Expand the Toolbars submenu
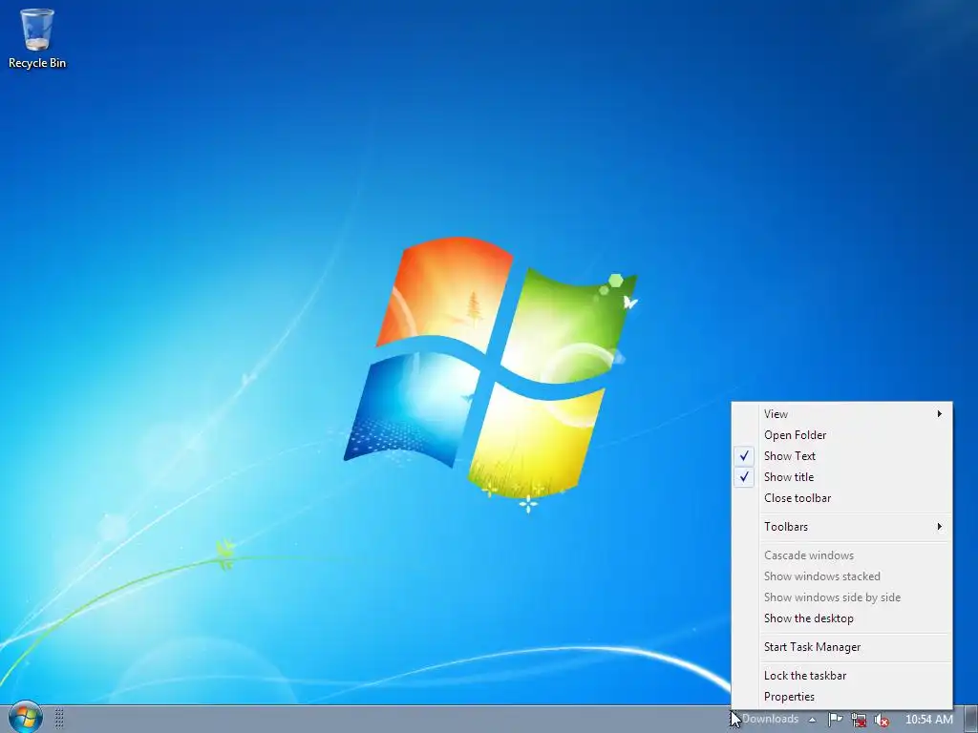This screenshot has height=733, width=978. [841, 527]
